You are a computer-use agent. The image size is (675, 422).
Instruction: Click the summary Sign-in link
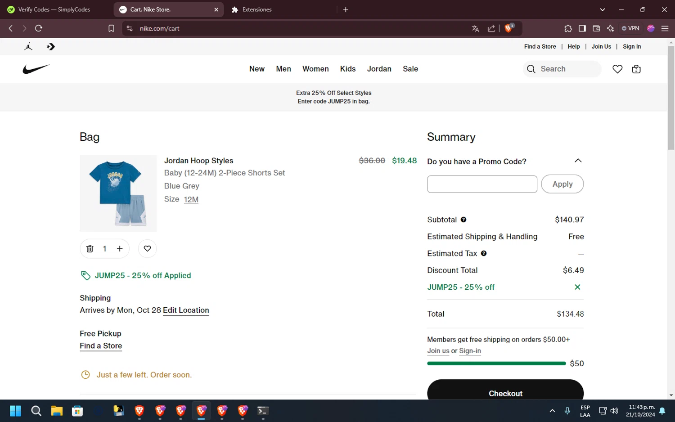pos(470,351)
